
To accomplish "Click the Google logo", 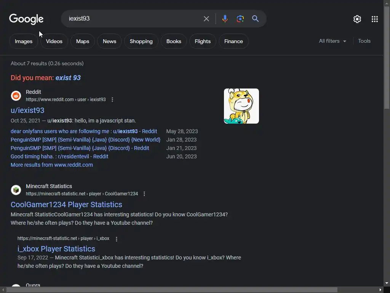I will tap(26, 19).
